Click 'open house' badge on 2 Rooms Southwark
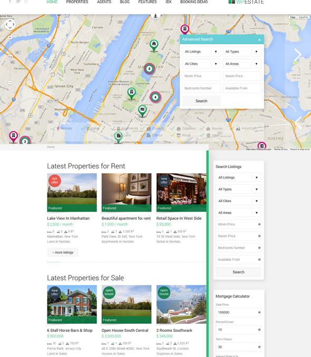The width and height of the screenshot is (311, 357). point(164,292)
